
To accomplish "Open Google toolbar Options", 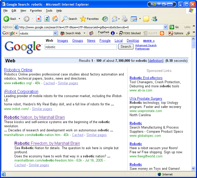I will point(176,33).
